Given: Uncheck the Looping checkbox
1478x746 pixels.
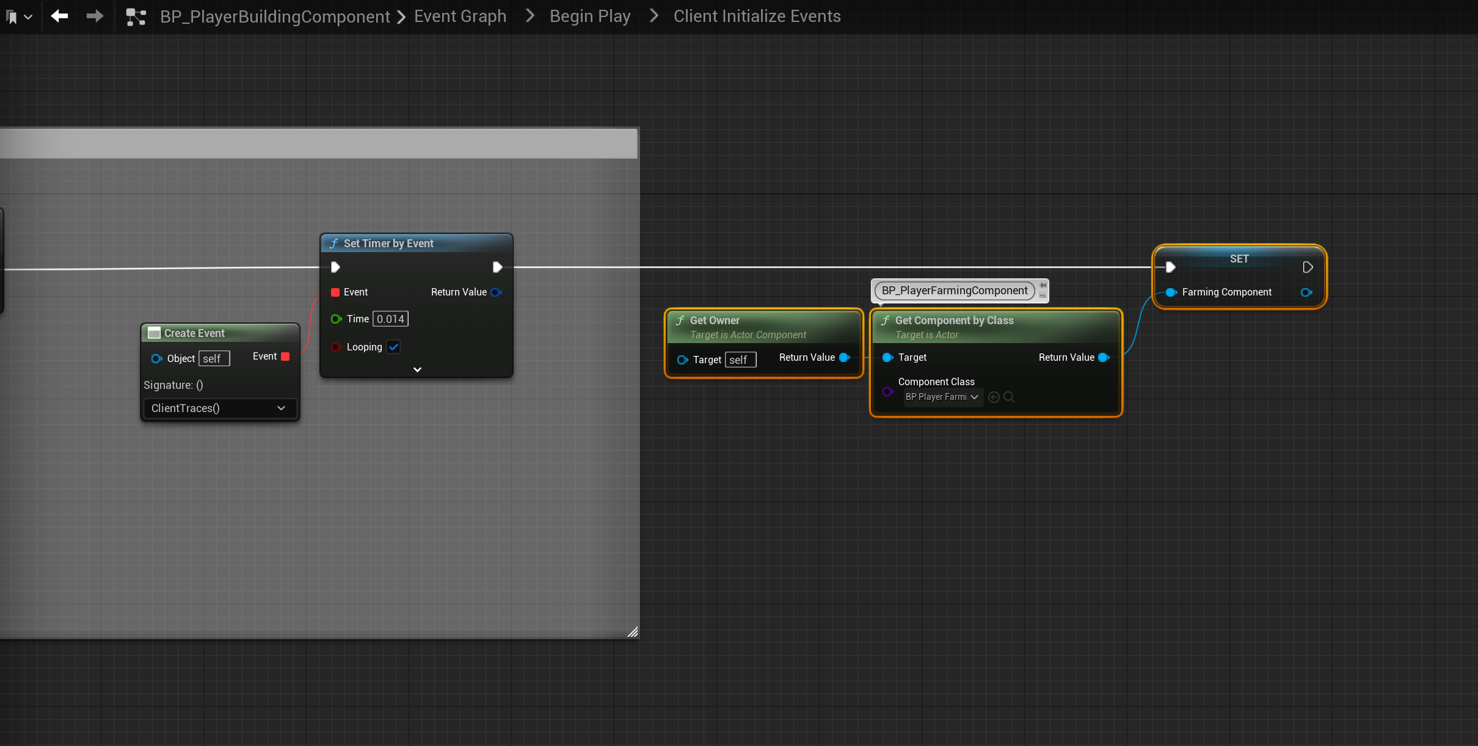Looking at the screenshot, I should 394,347.
